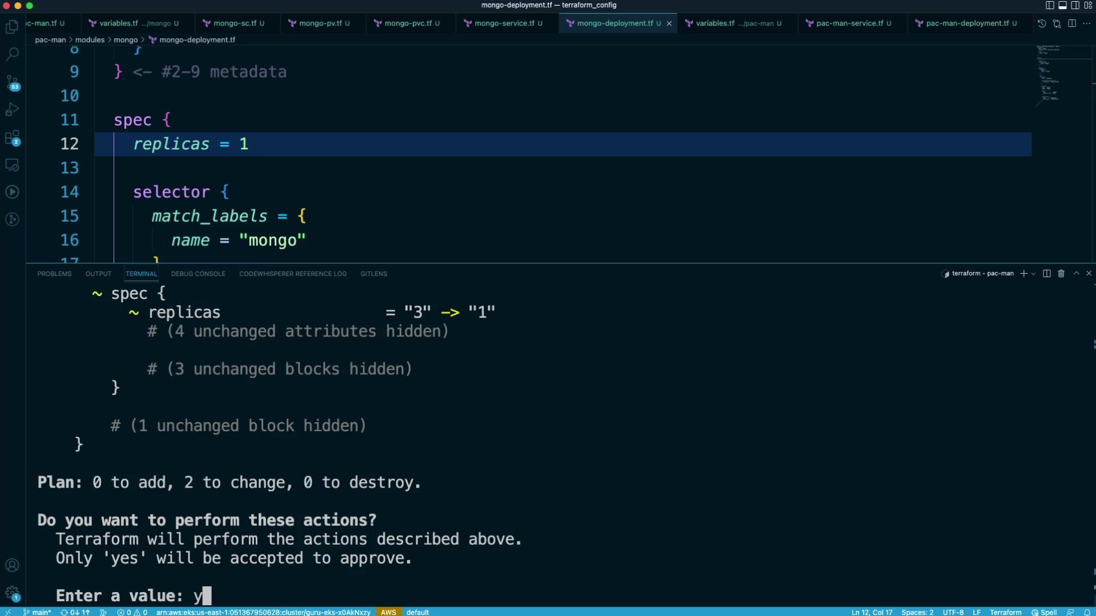Image resolution: width=1096 pixels, height=616 pixels.
Task: Open the Search view in activity bar
Action: point(12,54)
